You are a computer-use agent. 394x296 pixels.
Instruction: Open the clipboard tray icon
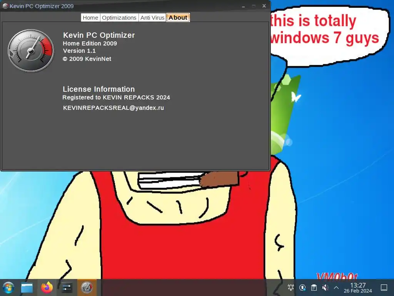[314, 288]
